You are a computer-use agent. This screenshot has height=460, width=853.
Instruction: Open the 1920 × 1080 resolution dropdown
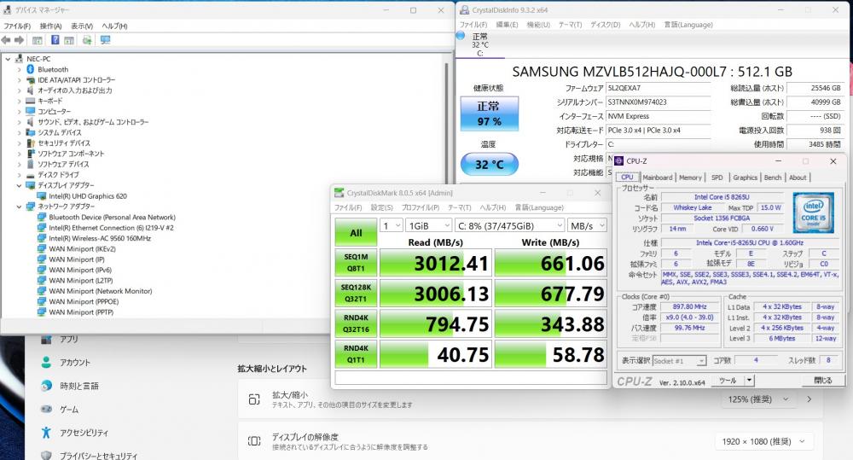764,441
